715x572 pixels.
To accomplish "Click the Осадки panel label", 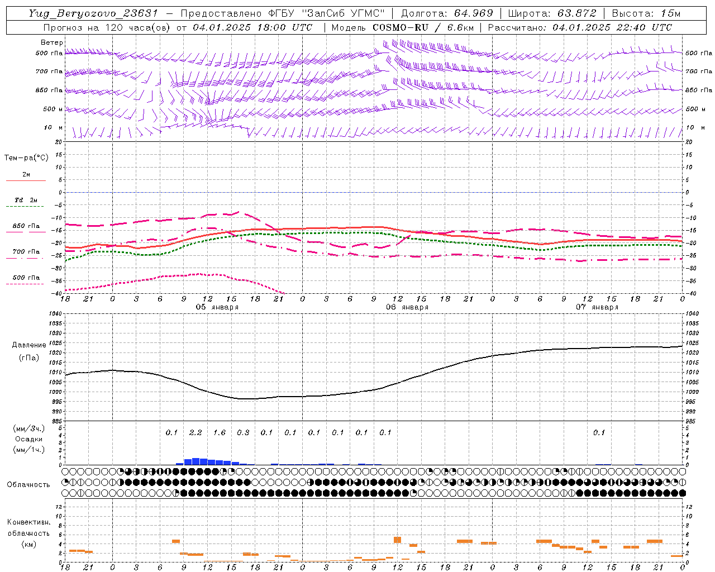I will pos(29,440).
